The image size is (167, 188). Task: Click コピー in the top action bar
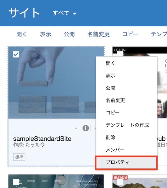pos(130,34)
